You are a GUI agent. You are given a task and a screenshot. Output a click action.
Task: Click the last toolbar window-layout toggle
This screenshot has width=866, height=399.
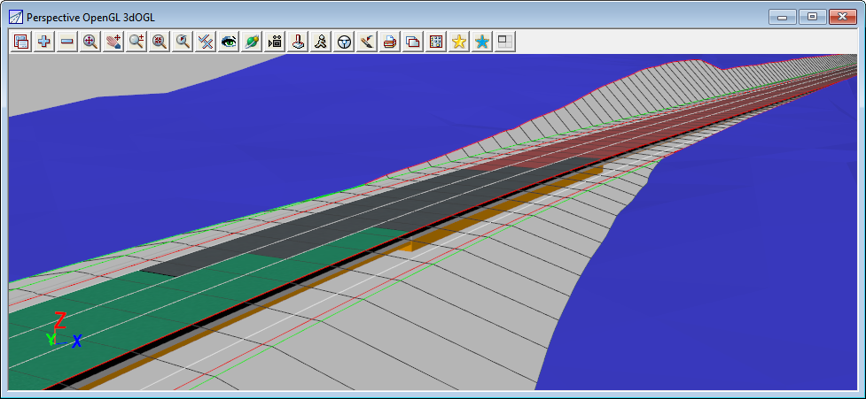505,42
